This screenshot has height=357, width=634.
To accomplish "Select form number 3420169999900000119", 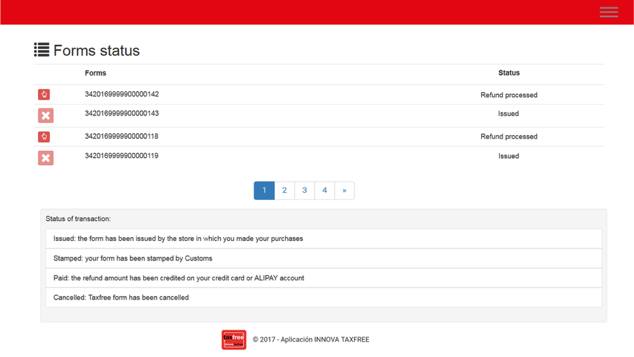I will [x=121, y=155].
